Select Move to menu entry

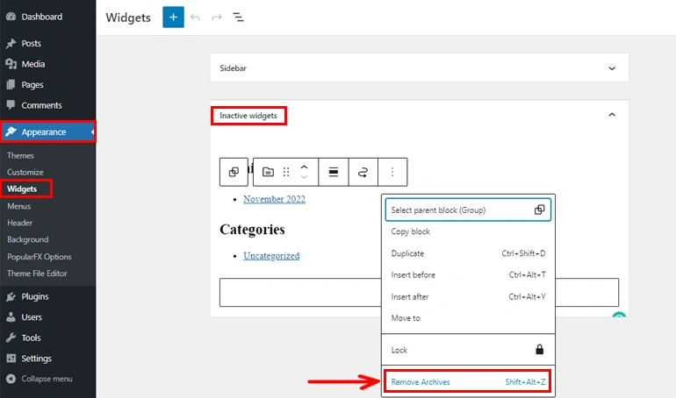(468, 318)
